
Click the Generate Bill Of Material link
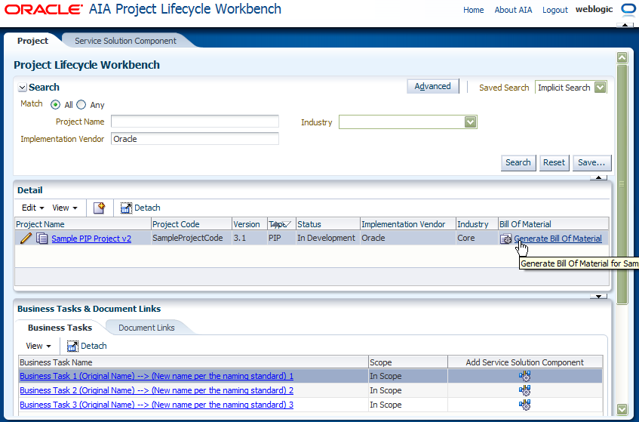558,239
